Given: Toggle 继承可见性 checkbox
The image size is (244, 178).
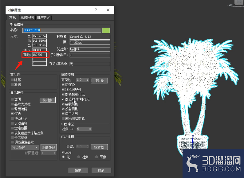Looking at the screenshot, I should click(63, 89).
